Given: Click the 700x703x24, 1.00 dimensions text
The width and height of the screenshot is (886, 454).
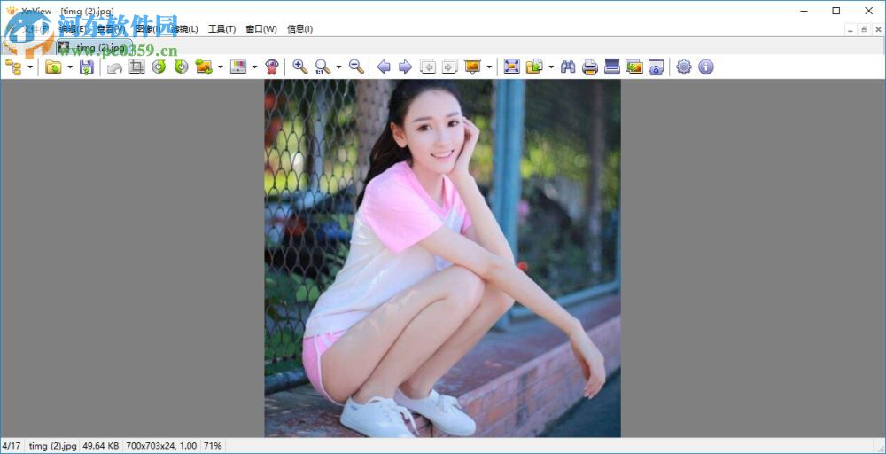Looking at the screenshot, I should pyautogui.click(x=161, y=446).
